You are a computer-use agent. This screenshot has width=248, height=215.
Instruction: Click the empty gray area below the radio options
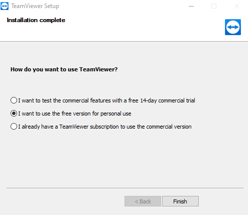124,159
